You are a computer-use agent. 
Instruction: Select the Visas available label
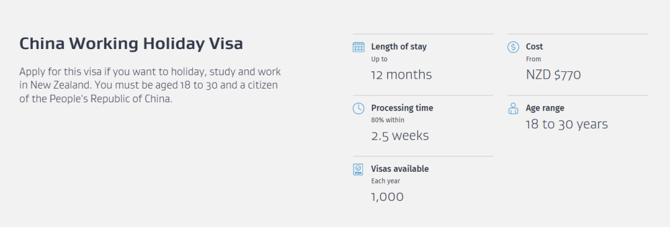pos(400,169)
